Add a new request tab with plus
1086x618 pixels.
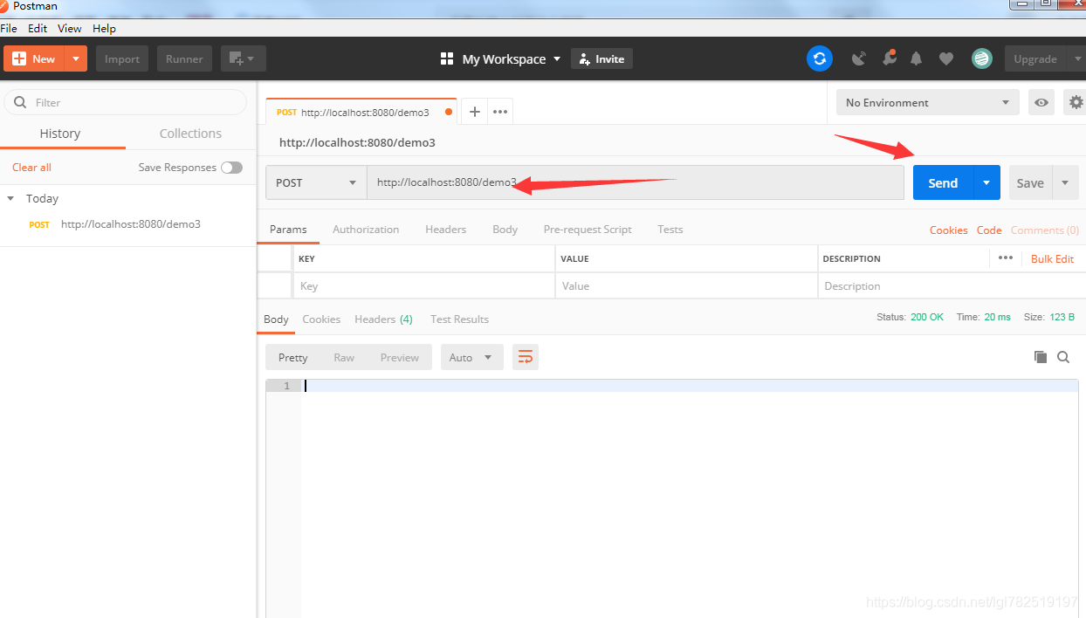(474, 112)
